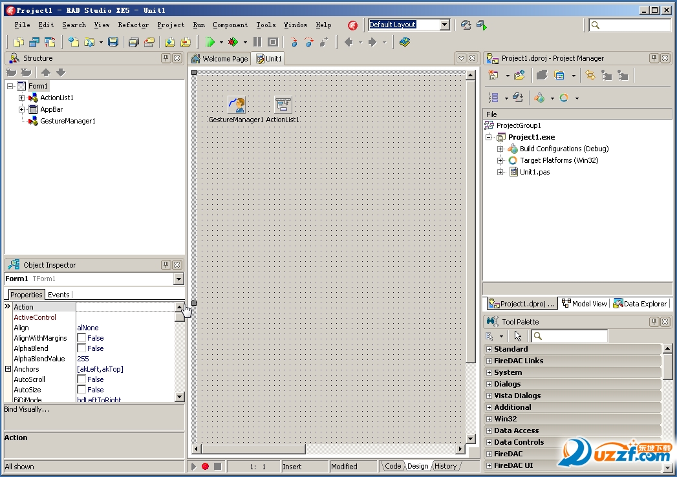Open the Default Layout dropdown
677x477 pixels.
coord(446,24)
